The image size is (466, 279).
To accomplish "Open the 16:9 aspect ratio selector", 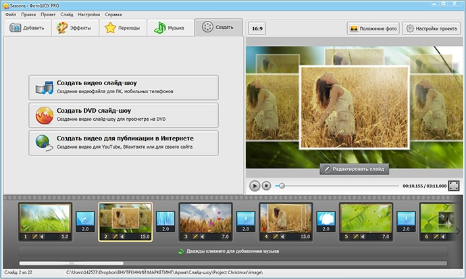I will pos(257,28).
